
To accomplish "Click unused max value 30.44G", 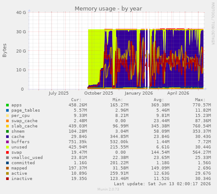I will click(203, 147).
